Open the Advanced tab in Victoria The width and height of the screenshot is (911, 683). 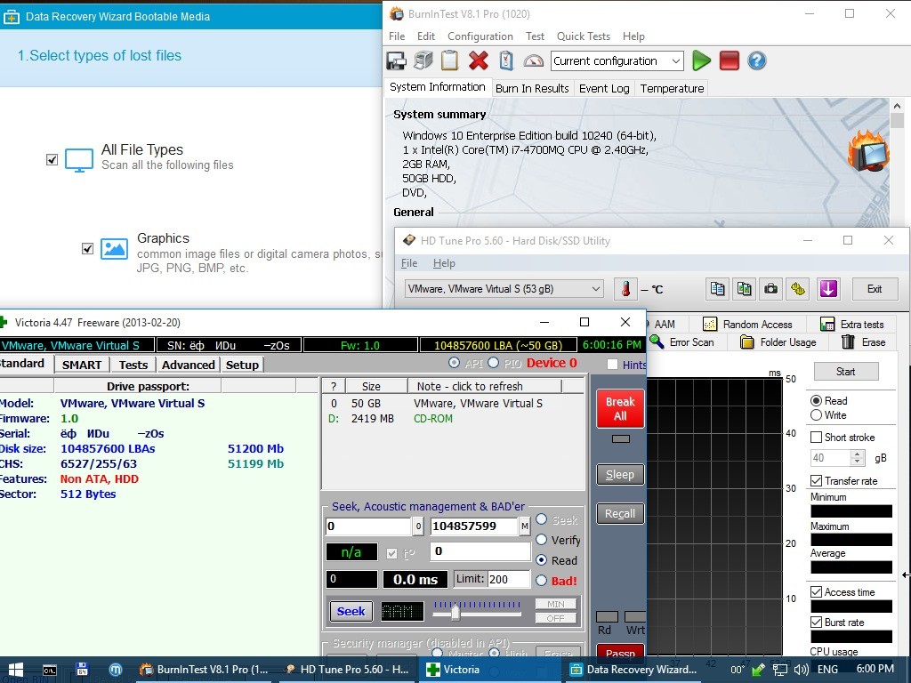coord(189,365)
